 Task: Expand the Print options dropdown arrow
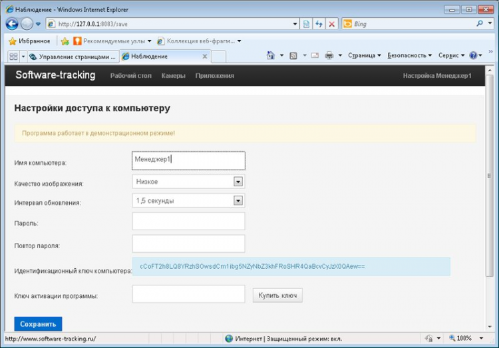click(x=340, y=55)
